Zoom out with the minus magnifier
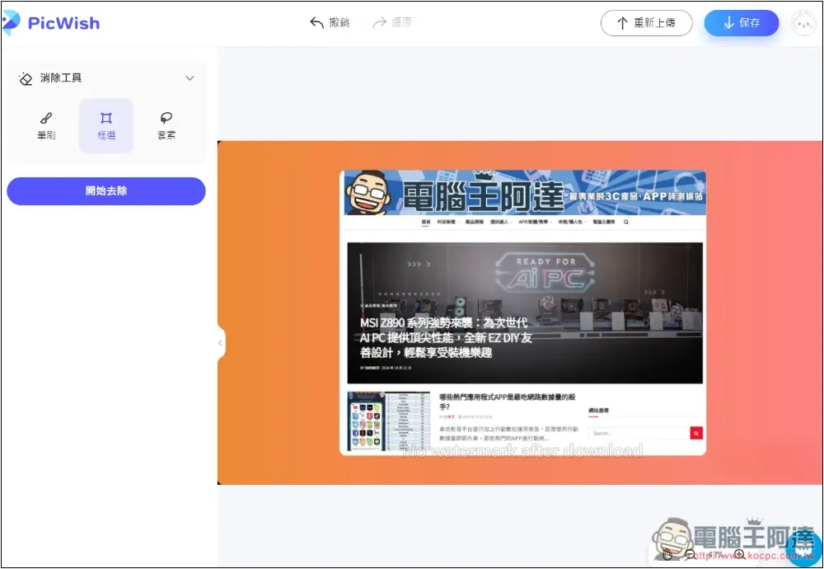 691,555
